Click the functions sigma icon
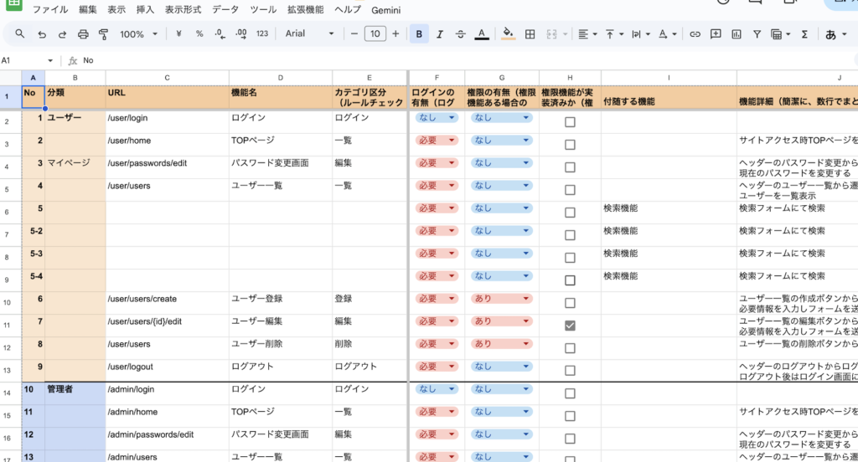858x462 pixels. (804, 34)
